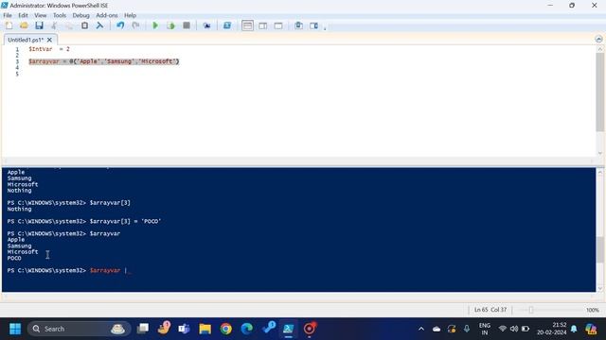
Task: Open the Debug menu
Action: [80, 15]
